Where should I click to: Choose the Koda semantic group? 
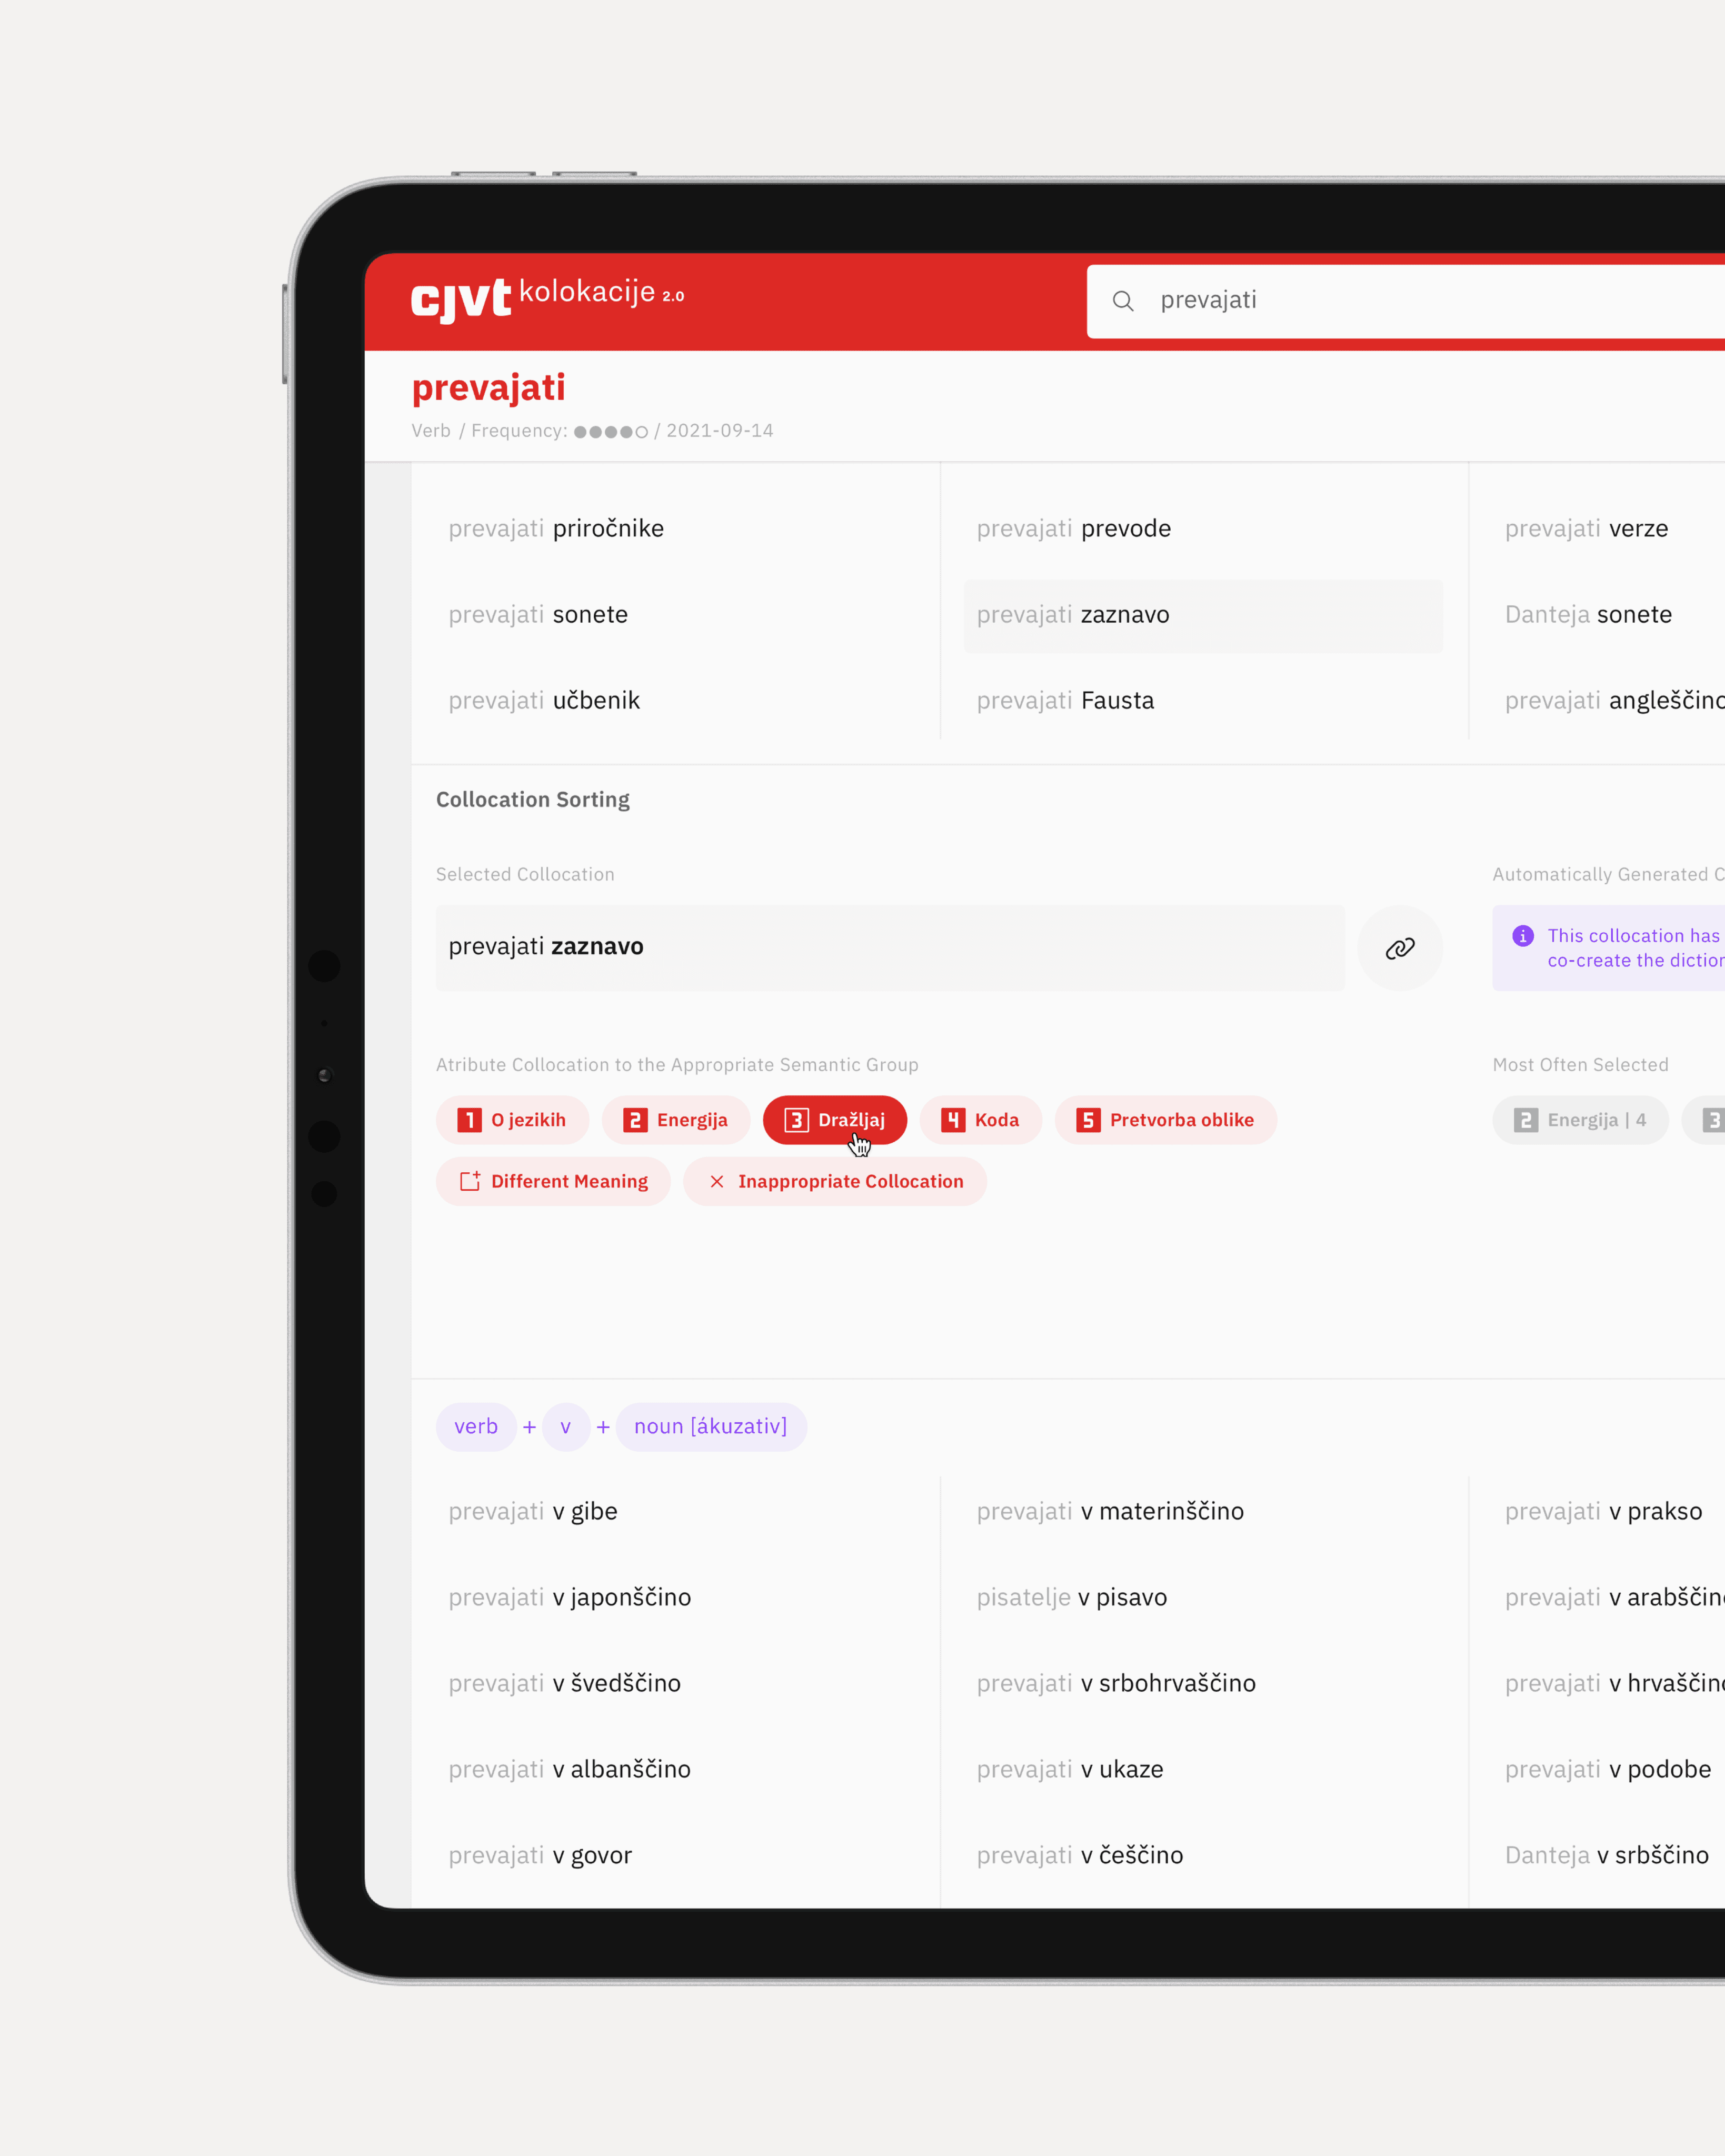click(x=981, y=1120)
